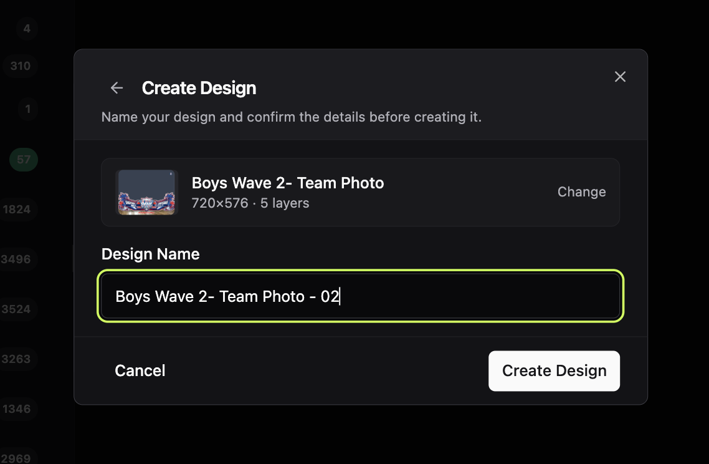The width and height of the screenshot is (709, 464).
Task: Click the 'Boys Wave 2- Team Photo' title
Action: 288,183
